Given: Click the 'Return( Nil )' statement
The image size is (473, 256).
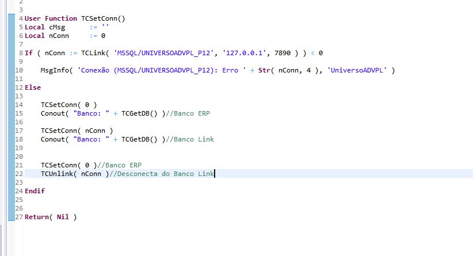Looking at the screenshot, I should pos(51,217).
